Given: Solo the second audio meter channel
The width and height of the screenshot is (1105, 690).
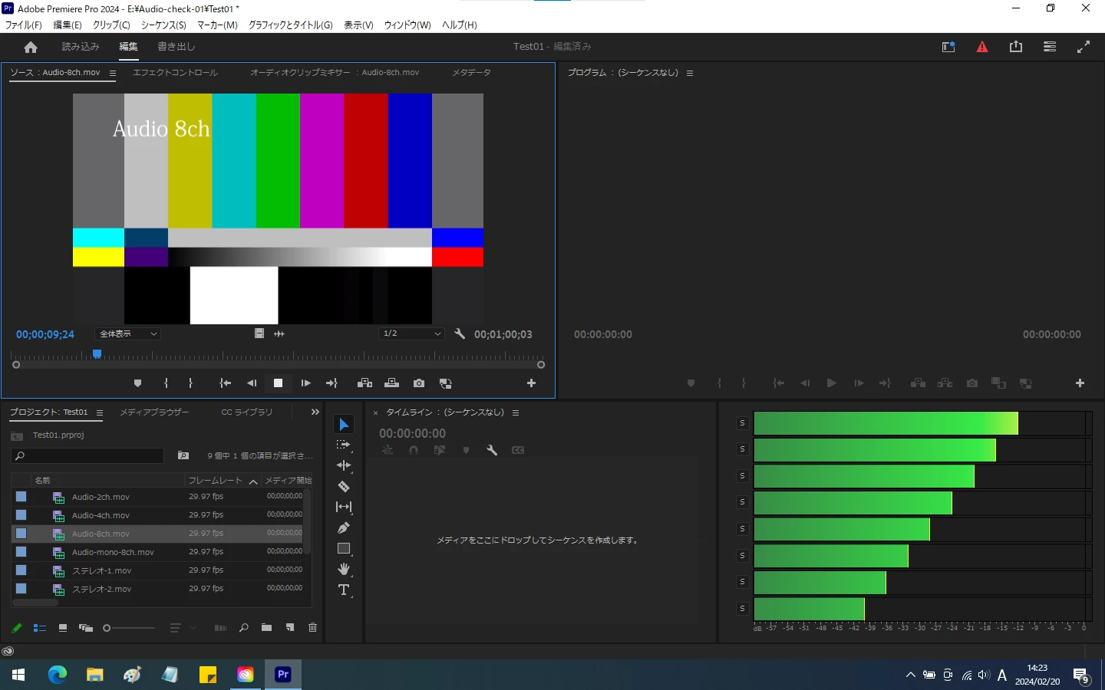Looking at the screenshot, I should (x=742, y=449).
